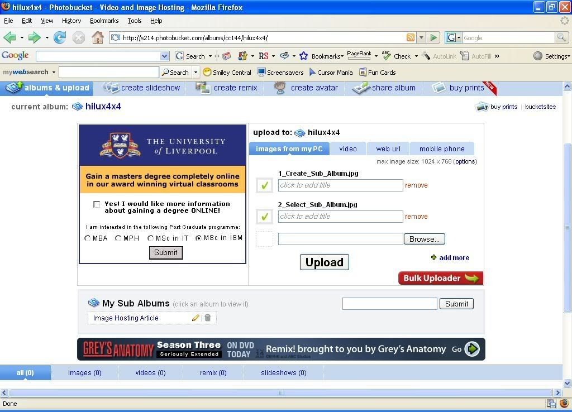
Task: Tick the 'Yes! I would like more information' checkbox
Action: (x=97, y=204)
